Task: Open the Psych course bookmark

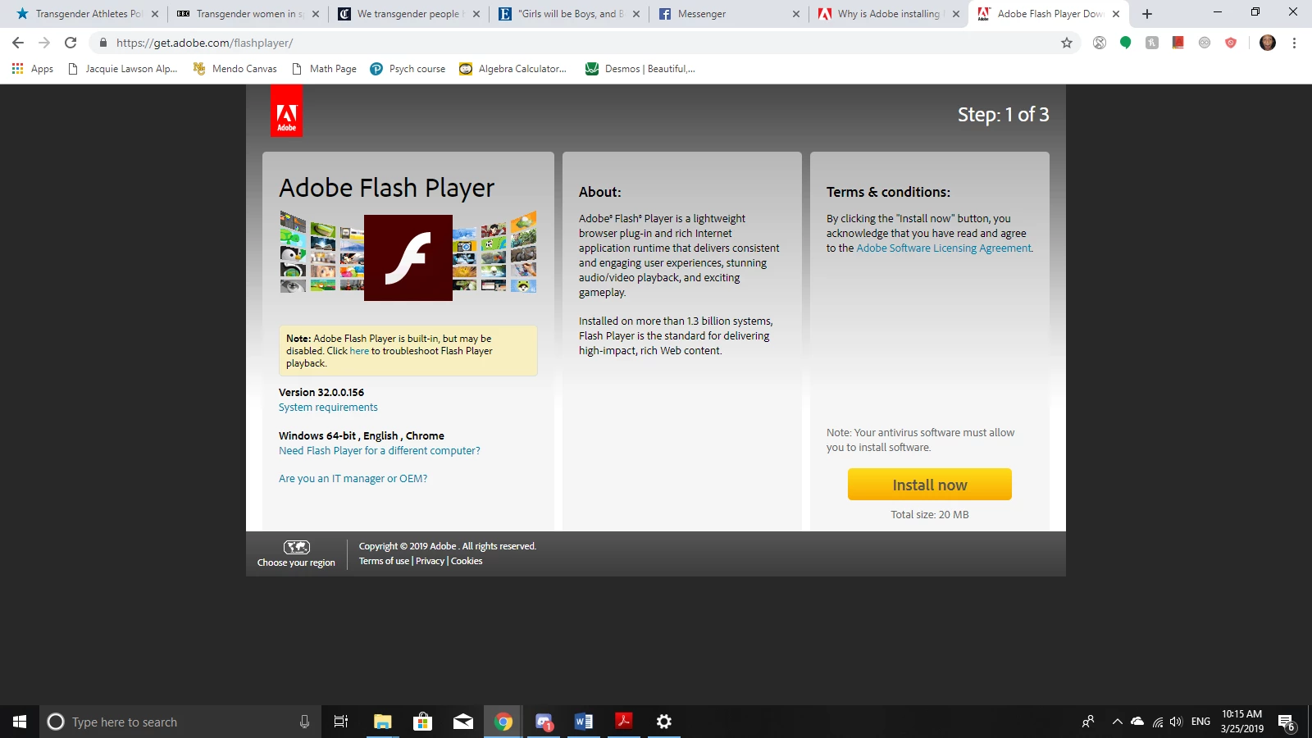Action: (x=408, y=69)
